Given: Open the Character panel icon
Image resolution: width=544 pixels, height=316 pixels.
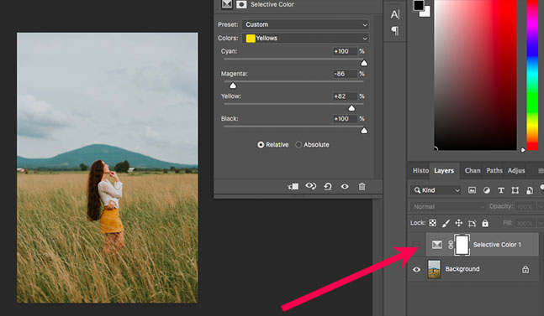Looking at the screenshot, I should point(395,14).
